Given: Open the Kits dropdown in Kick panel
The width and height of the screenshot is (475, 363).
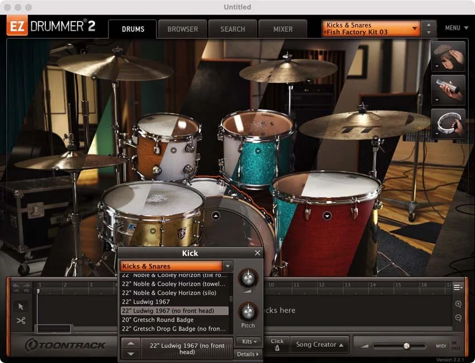Looking at the screenshot, I should 249,341.
